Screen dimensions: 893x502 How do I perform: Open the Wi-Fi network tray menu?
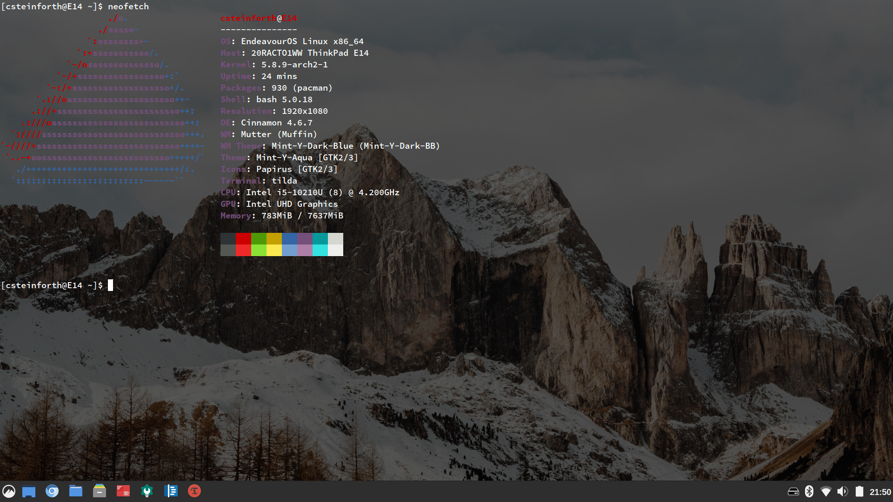(826, 492)
